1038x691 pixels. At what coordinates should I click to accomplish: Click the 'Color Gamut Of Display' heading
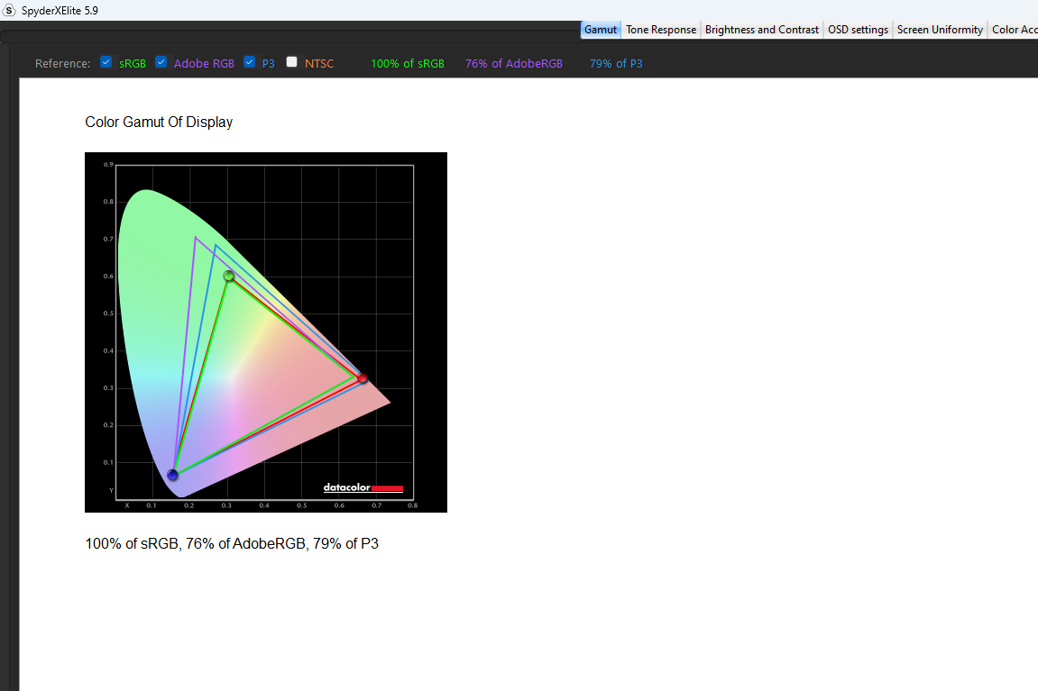(159, 123)
